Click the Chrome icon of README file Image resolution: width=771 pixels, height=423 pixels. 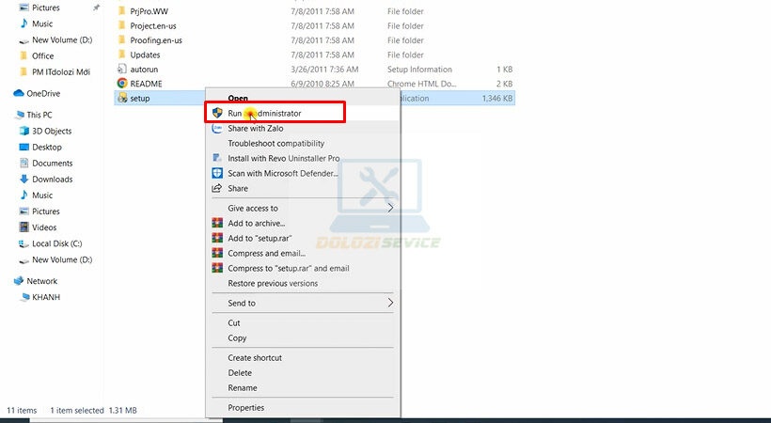coord(122,83)
